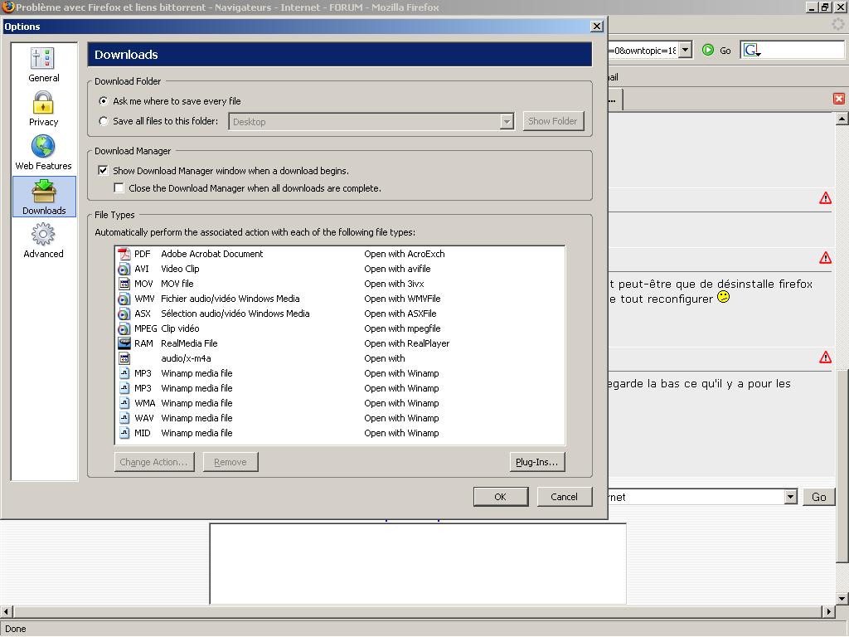Viewport: 849px width, 637px height.
Task: Select the PDF Adobe Acrobat Document entry
Action: [211, 254]
